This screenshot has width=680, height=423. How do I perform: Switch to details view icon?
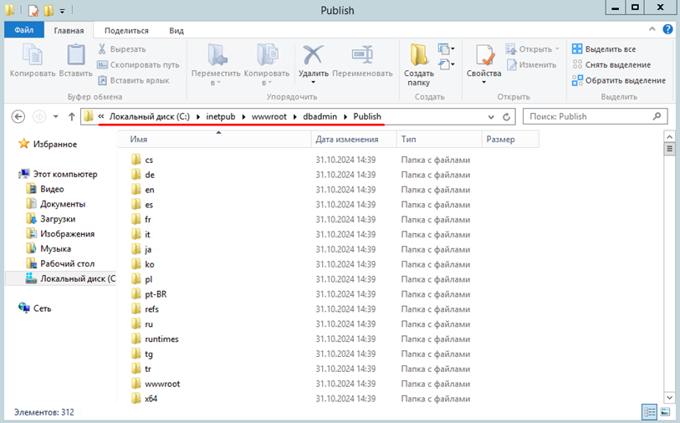click(x=650, y=412)
